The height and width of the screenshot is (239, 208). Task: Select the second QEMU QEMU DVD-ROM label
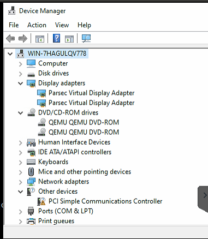(x=84, y=132)
